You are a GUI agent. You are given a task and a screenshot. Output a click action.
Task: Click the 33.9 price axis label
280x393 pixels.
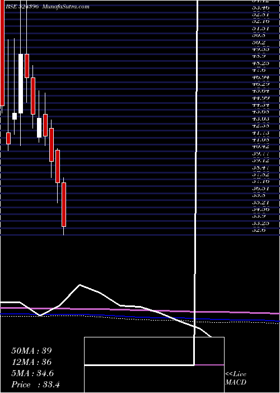(259, 216)
